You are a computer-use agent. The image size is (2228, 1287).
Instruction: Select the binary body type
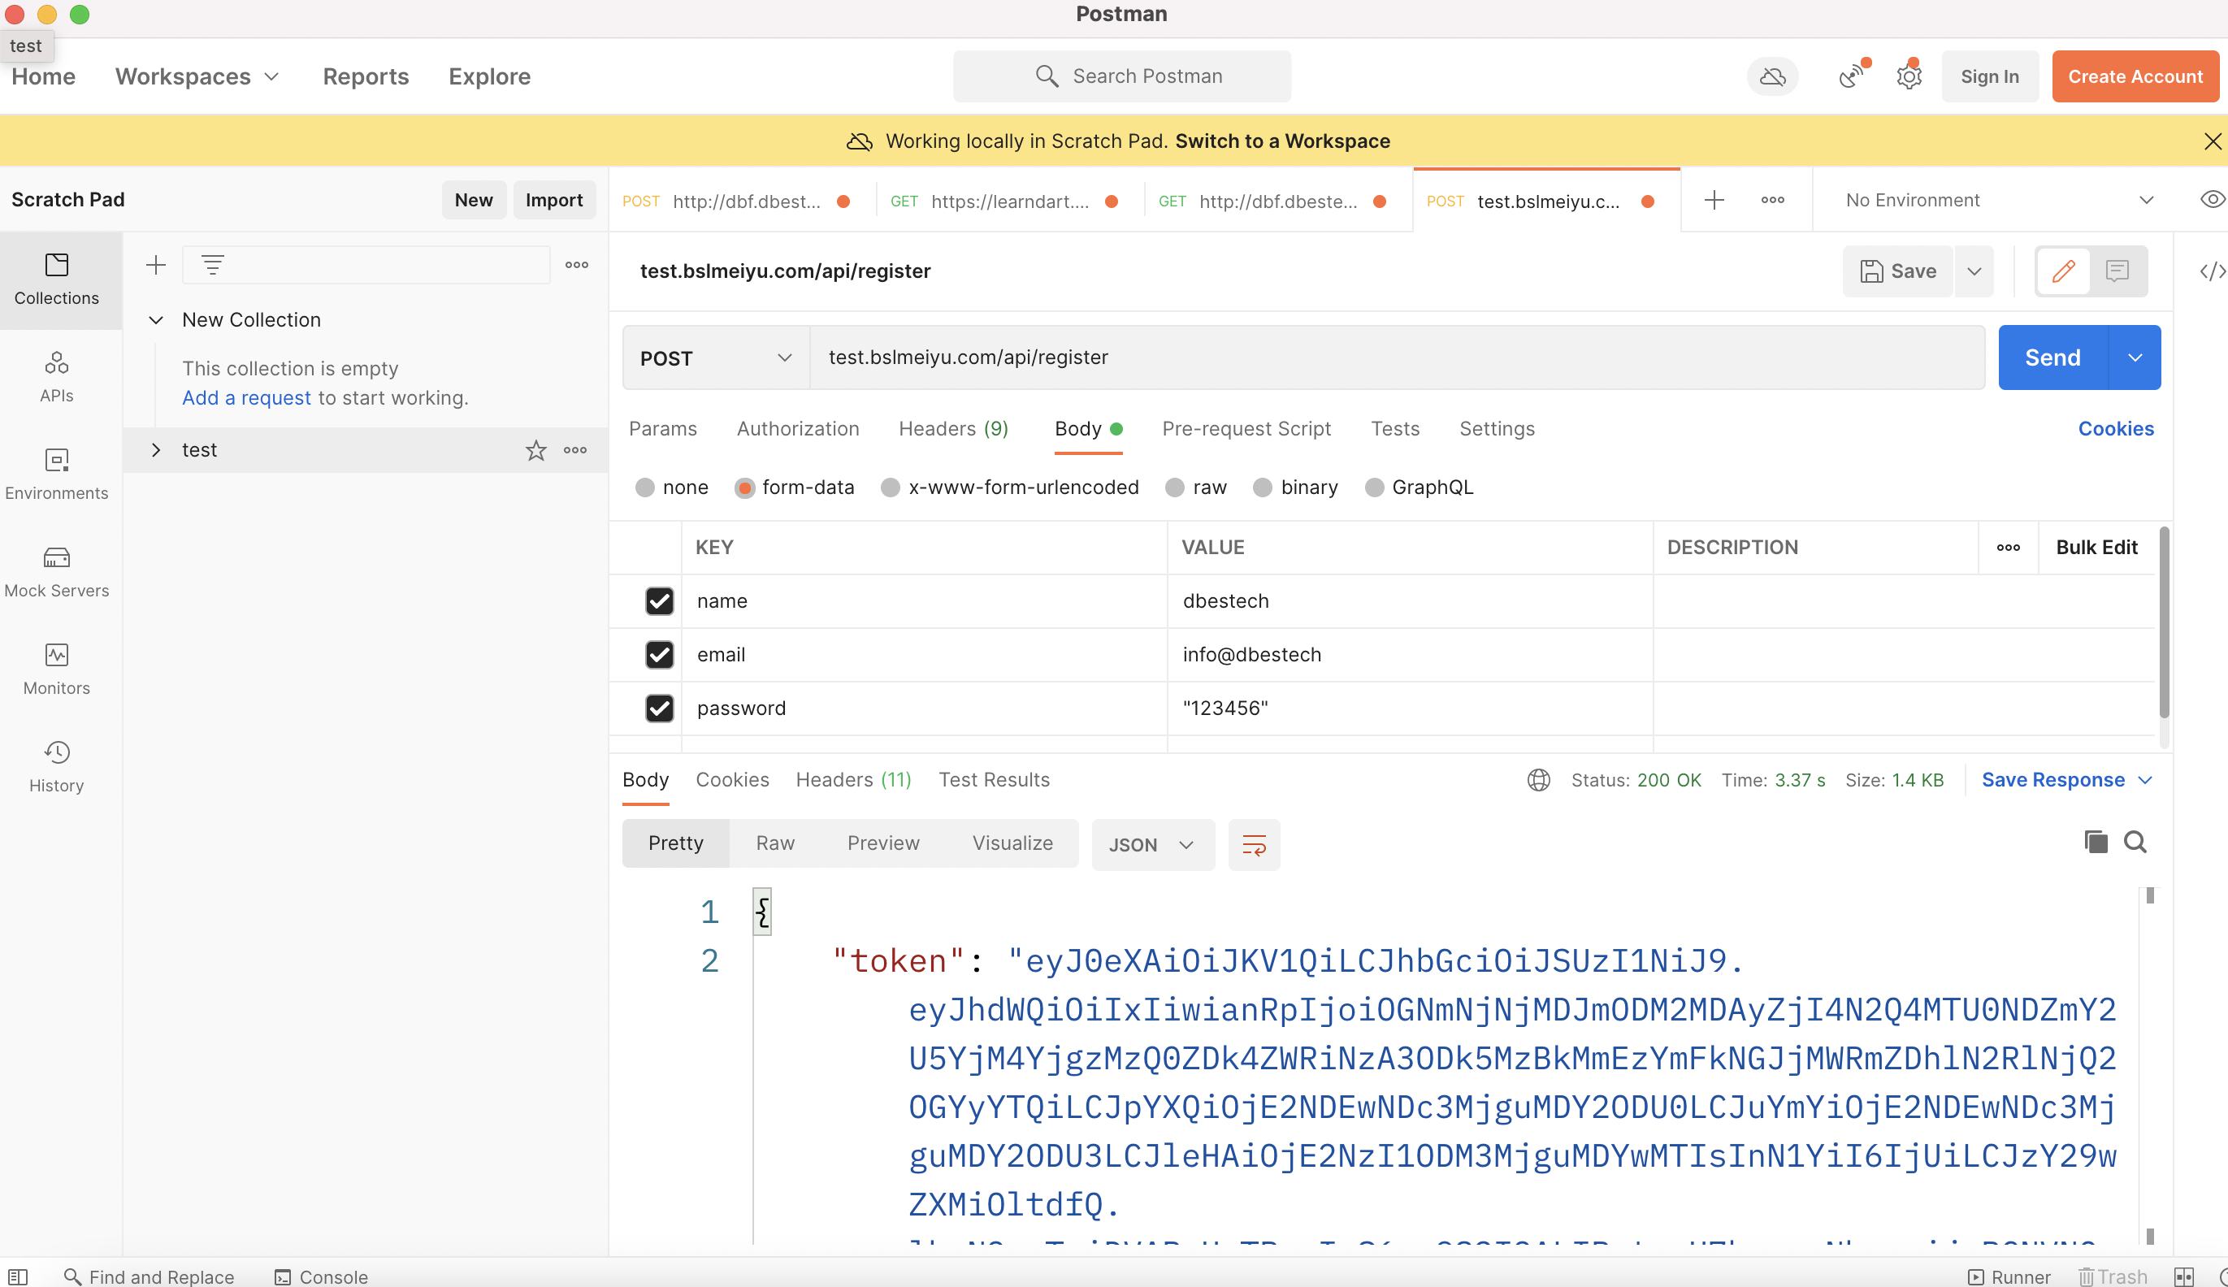click(x=1263, y=487)
